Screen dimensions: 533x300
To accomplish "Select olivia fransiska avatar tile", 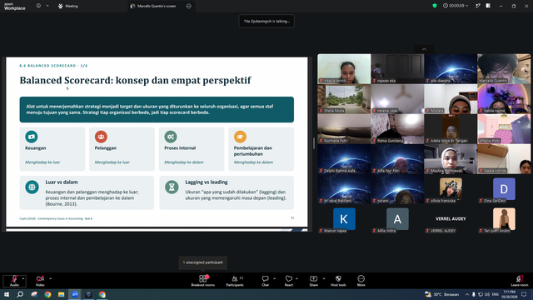I will [x=451, y=189].
